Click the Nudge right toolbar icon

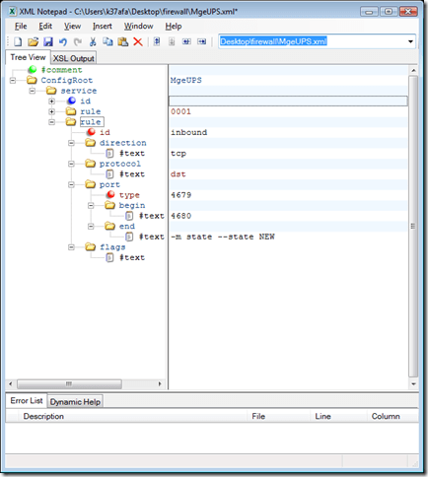pyautogui.click(x=201, y=41)
